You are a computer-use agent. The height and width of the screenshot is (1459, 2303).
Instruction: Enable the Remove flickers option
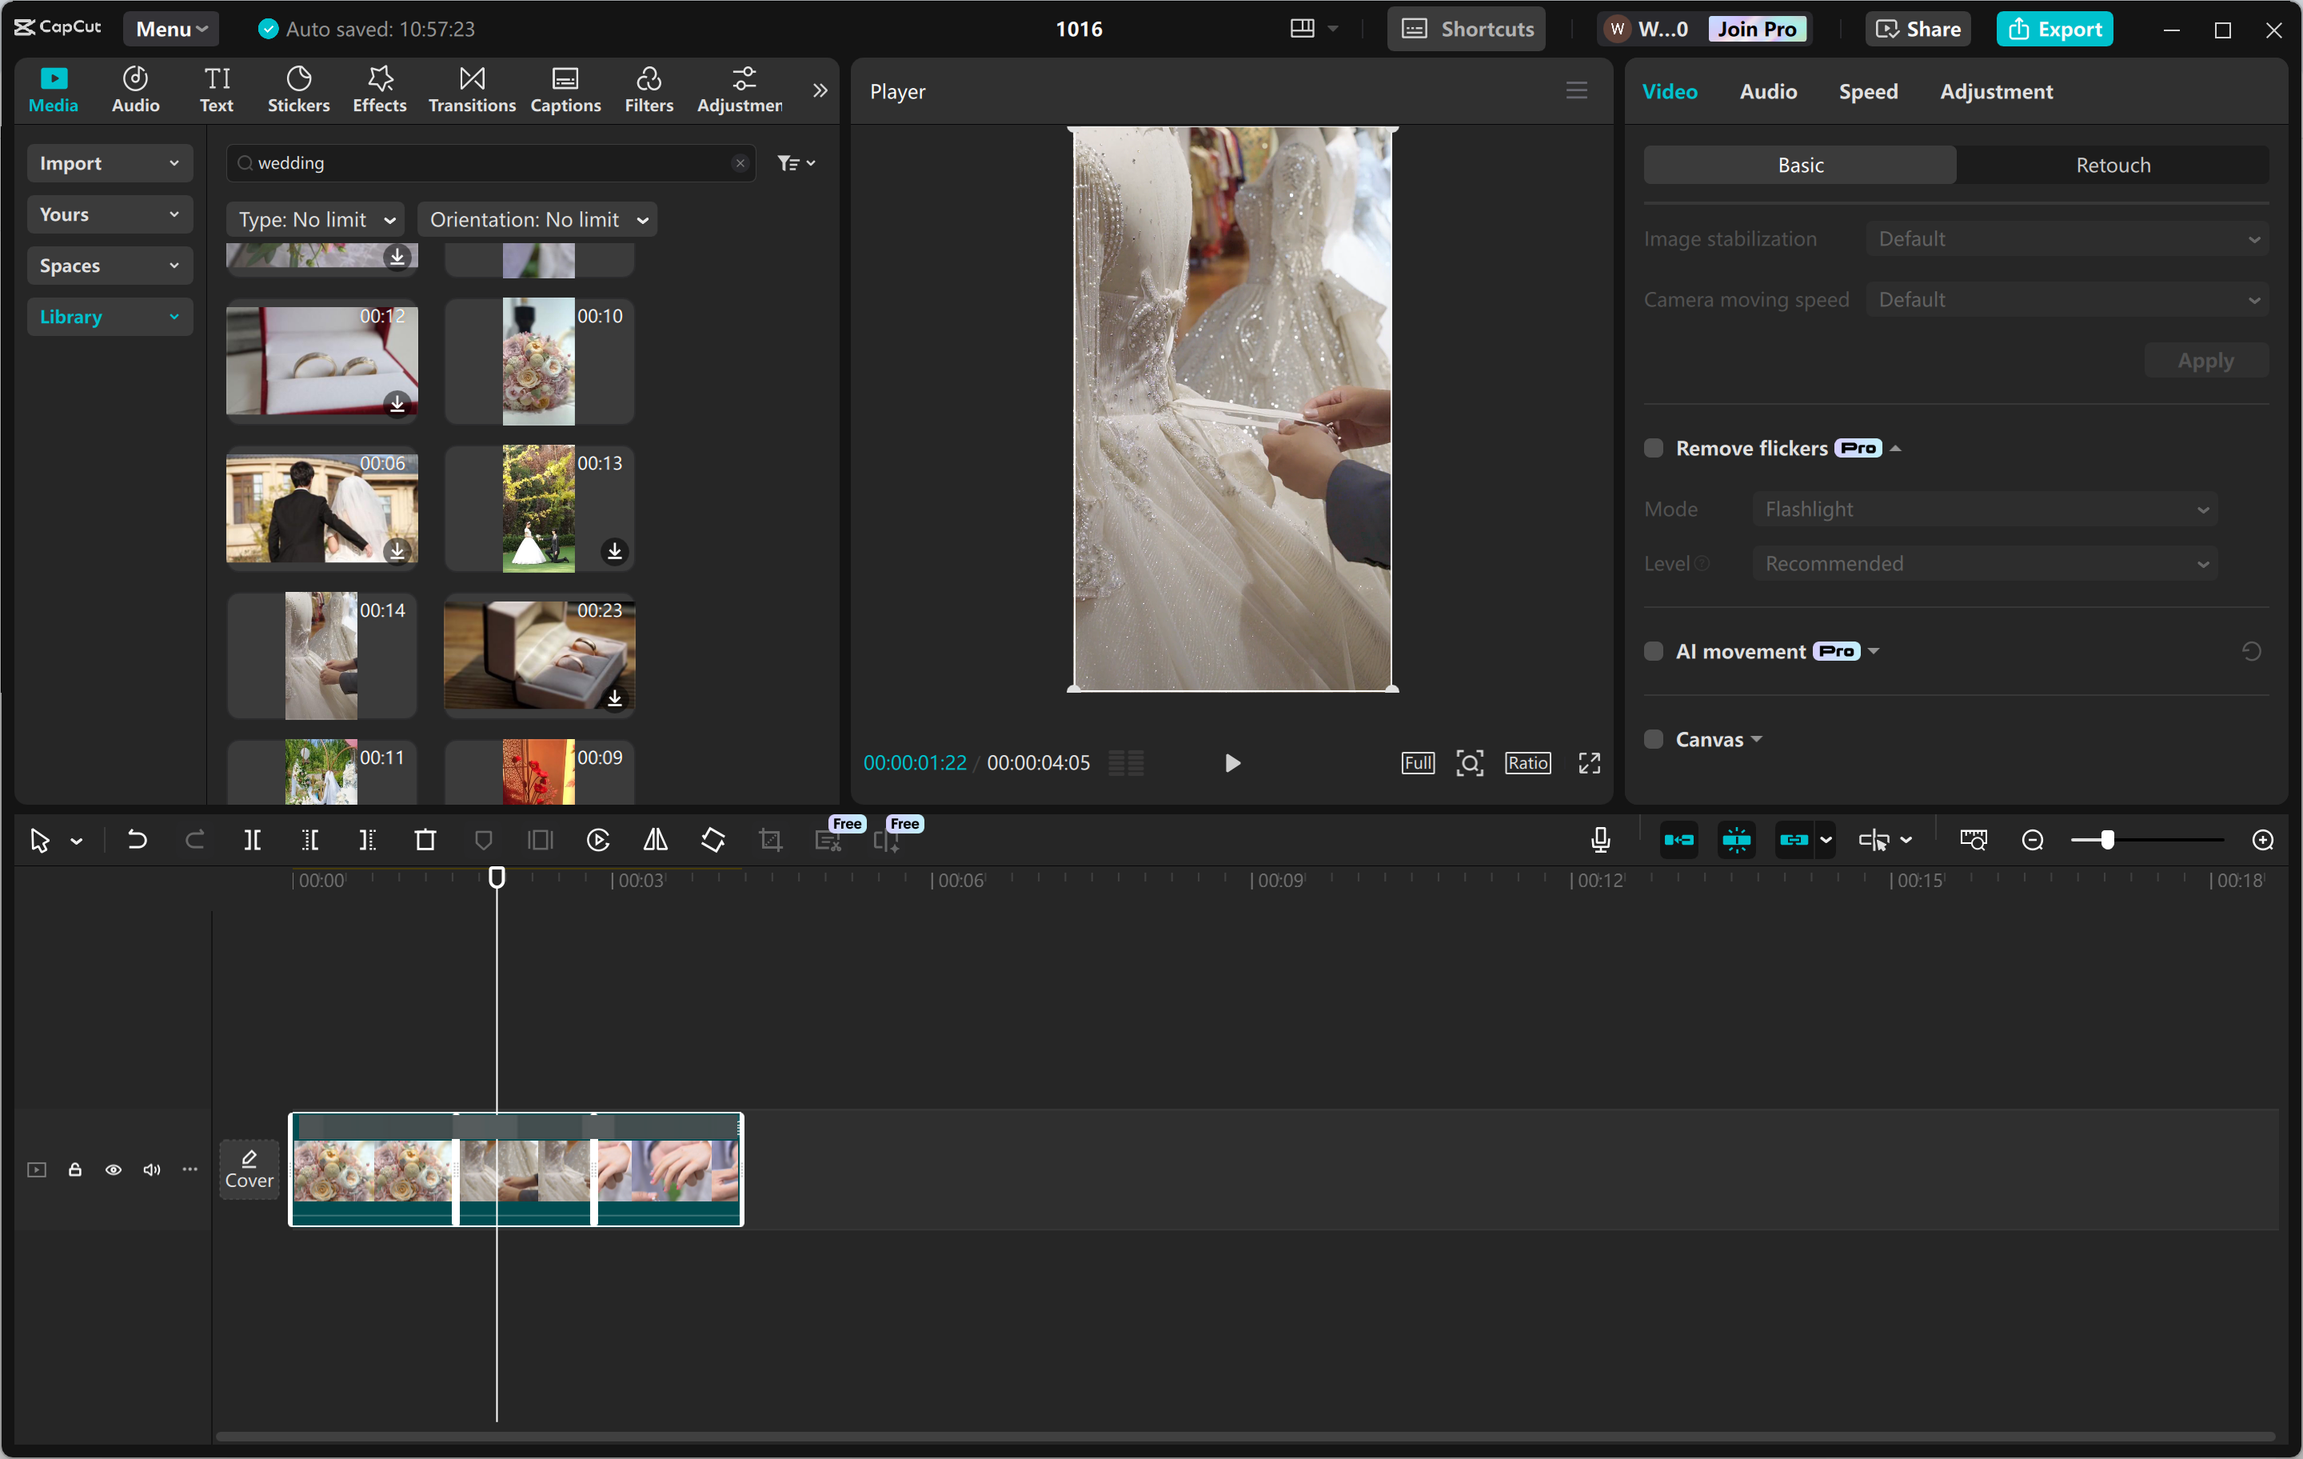click(x=1653, y=448)
